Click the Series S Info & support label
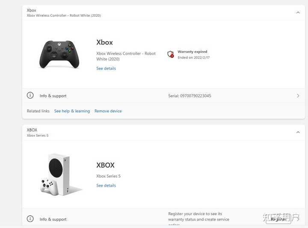The width and height of the screenshot is (308, 228). point(53,219)
